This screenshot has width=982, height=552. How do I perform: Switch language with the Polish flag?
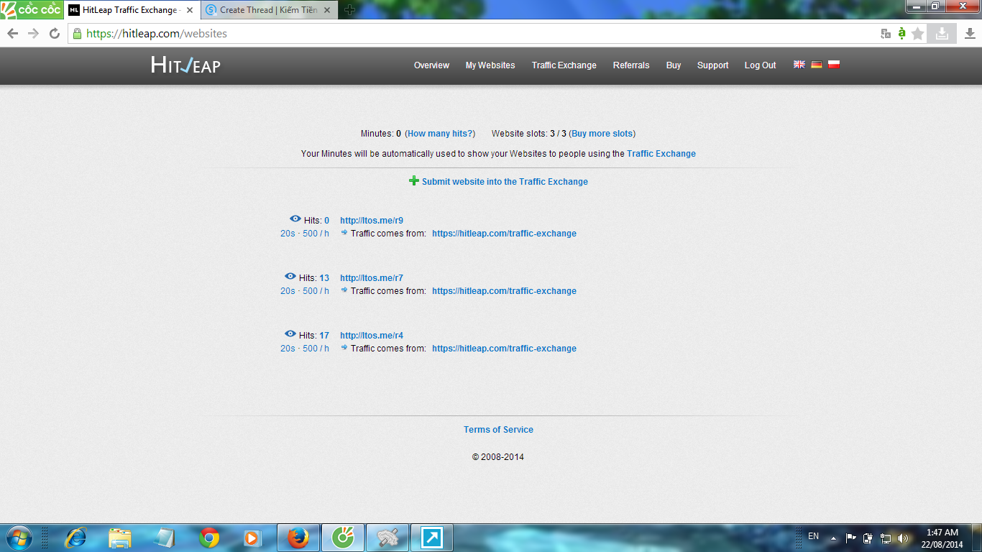point(834,64)
